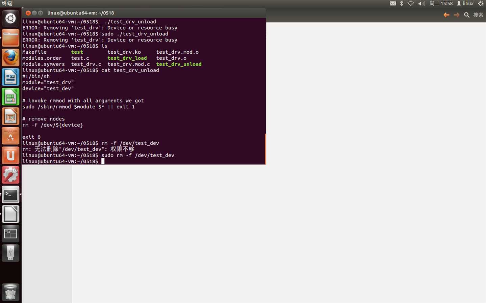The image size is (486, 303).
Task: Maximize the terminal window
Action: click(41, 13)
